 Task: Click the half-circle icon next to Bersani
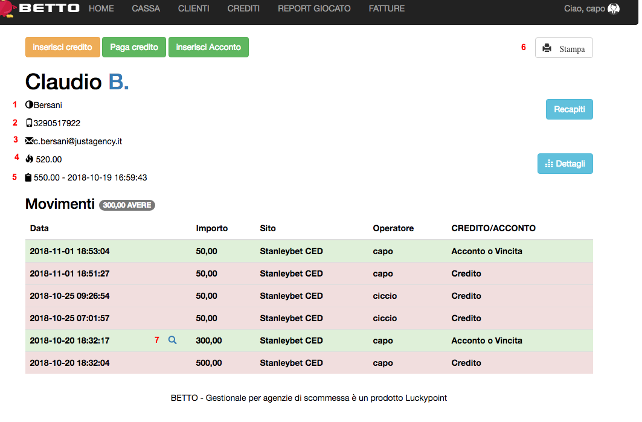[x=29, y=105]
